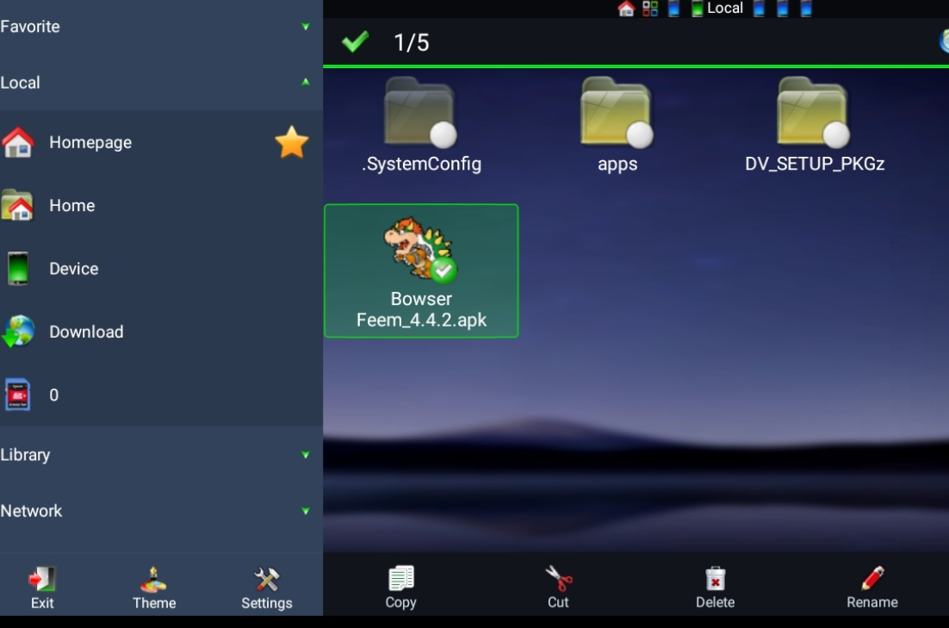This screenshot has width=949, height=628.
Task: Click the red house icon in top bar
Action: coord(626,9)
